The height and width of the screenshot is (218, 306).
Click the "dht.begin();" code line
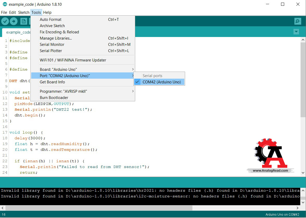(30, 115)
